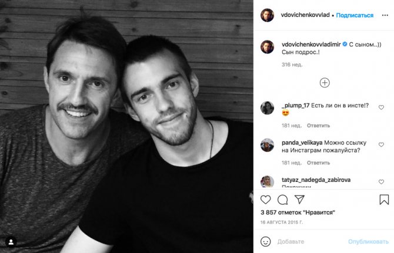Reply to _plump_17's comment via "Ответить"

click(x=318, y=125)
